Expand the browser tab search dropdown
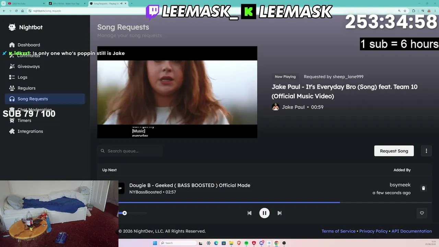This screenshot has height=247, width=439. point(3,3)
